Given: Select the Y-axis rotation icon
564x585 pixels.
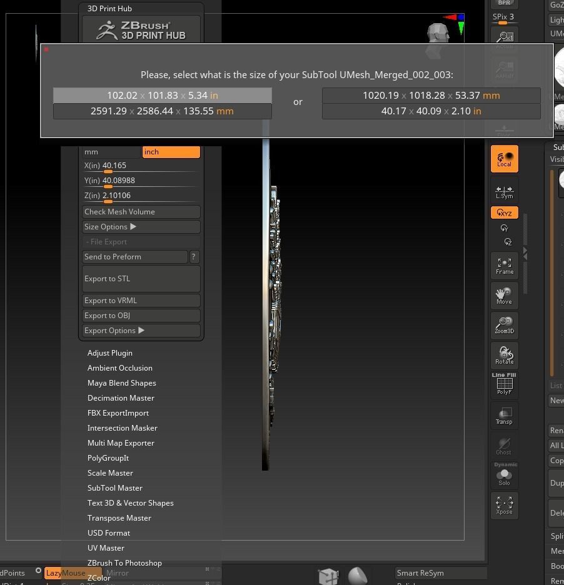Looking at the screenshot, I should click(x=504, y=227).
